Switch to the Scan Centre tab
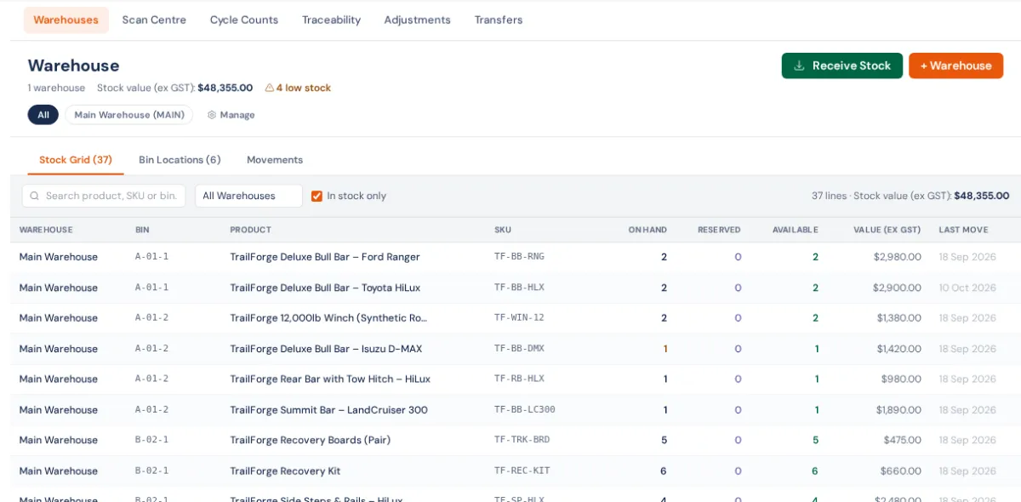This screenshot has height=502, width=1021. tap(154, 20)
